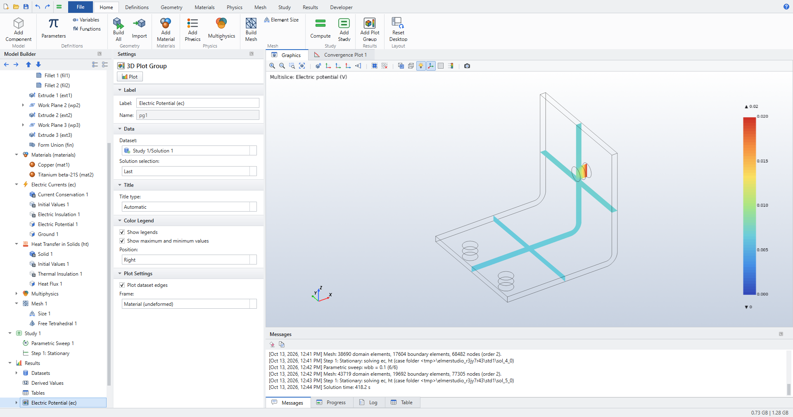Uncheck Show maximum and minimum values
The image size is (793, 417).
pyautogui.click(x=122, y=241)
